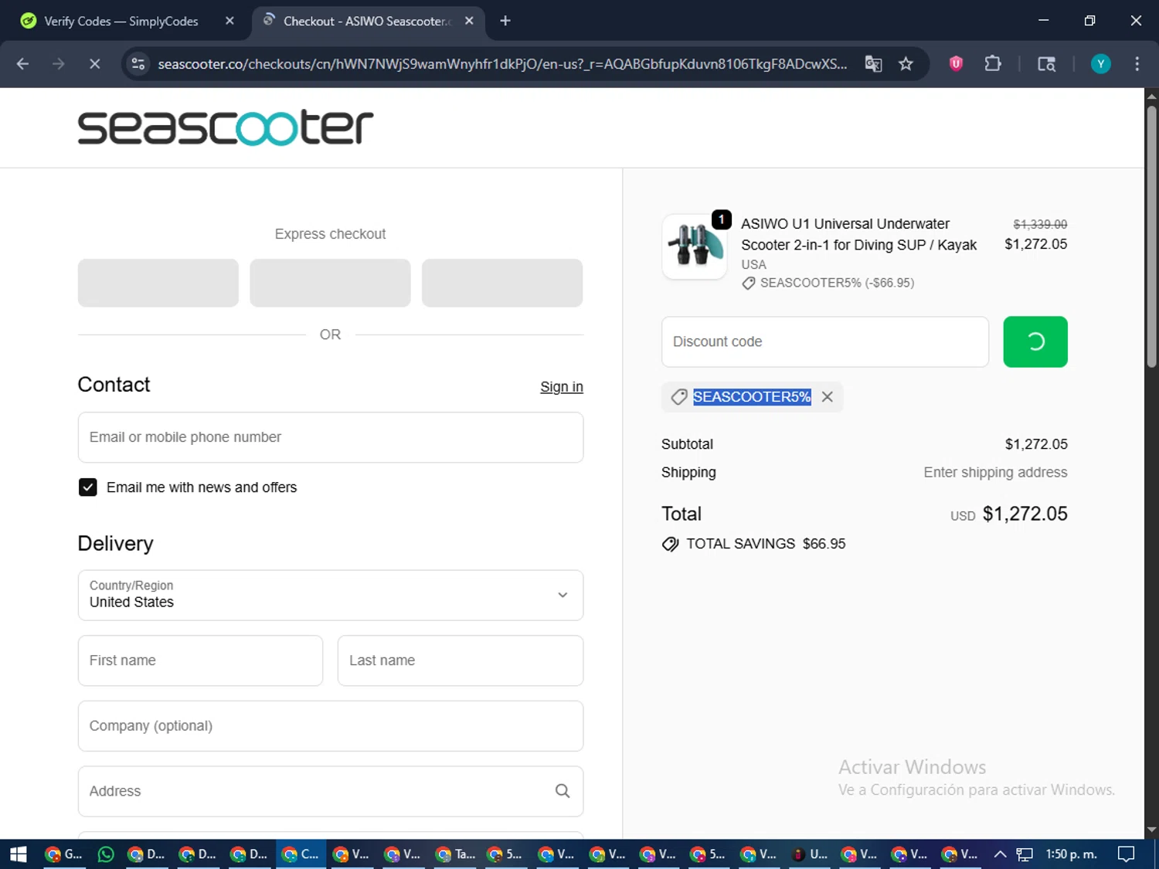Focus the First name field
Screen dimensions: 1159x869
[x=200, y=660]
